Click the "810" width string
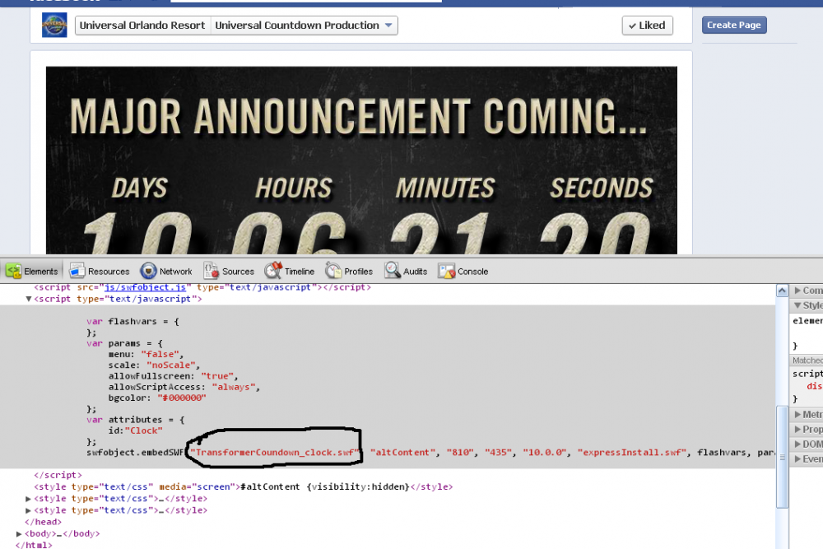This screenshot has height=549, width=823. tap(460, 452)
